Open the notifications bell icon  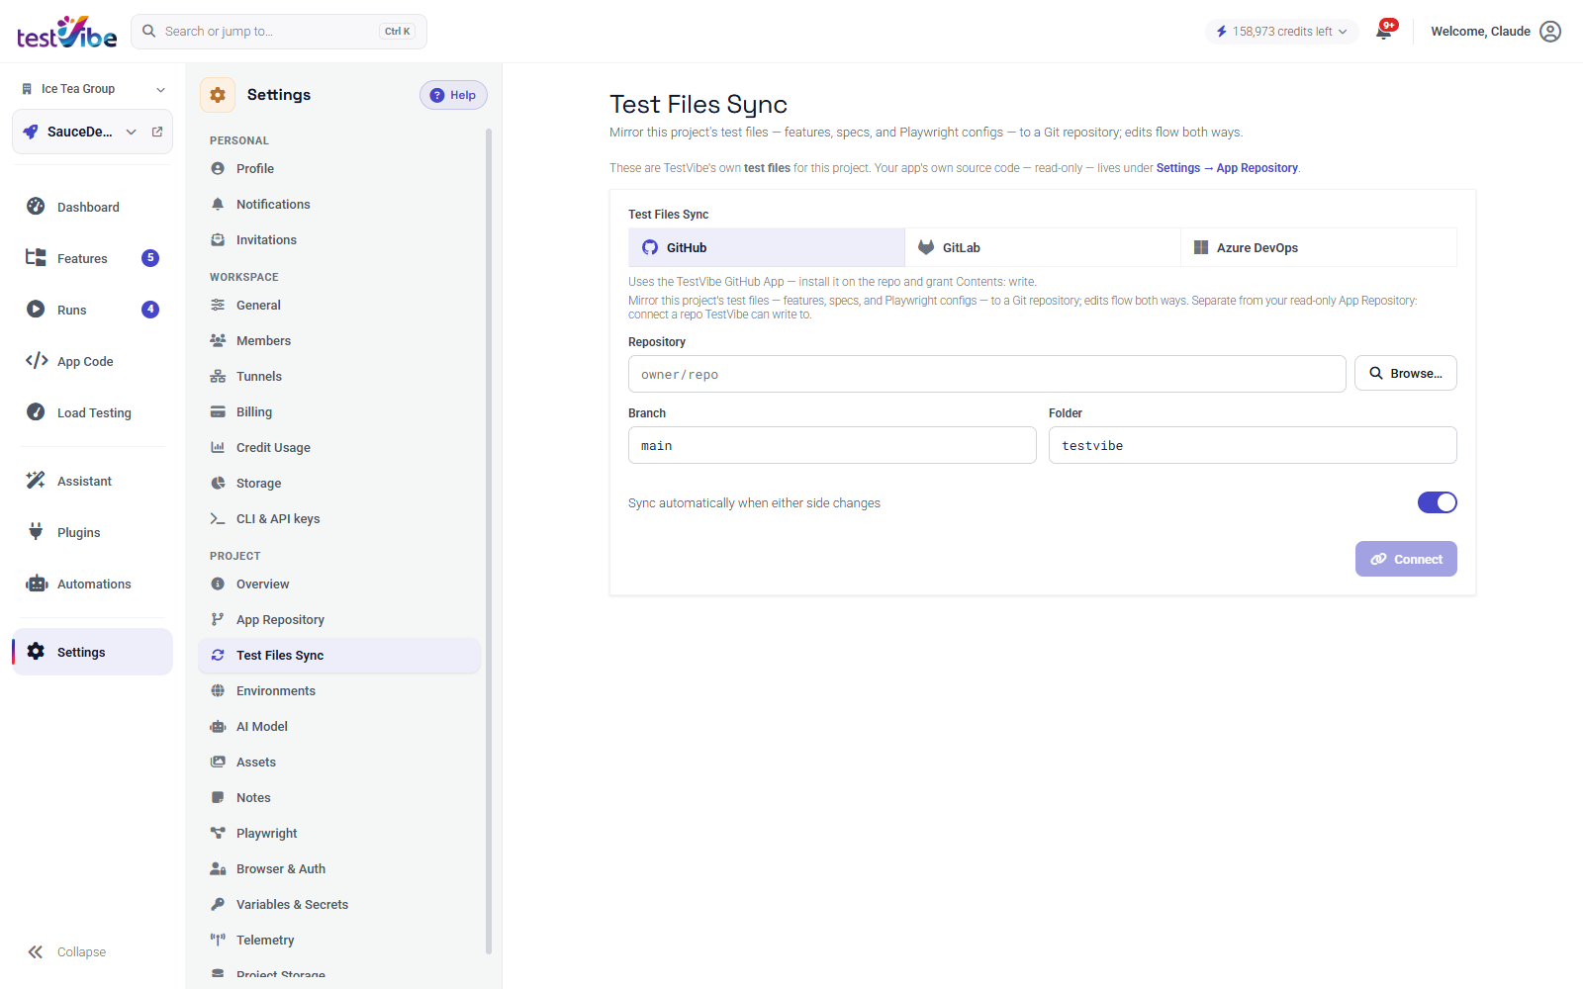[1384, 32]
